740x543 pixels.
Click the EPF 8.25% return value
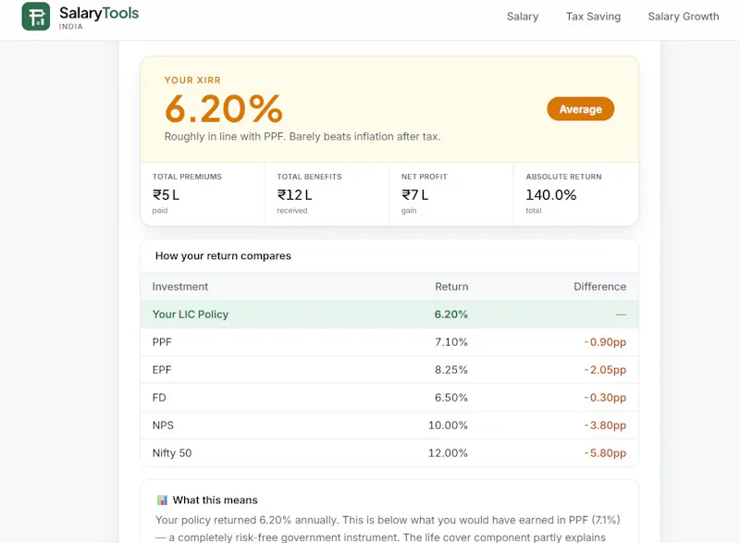(x=451, y=370)
